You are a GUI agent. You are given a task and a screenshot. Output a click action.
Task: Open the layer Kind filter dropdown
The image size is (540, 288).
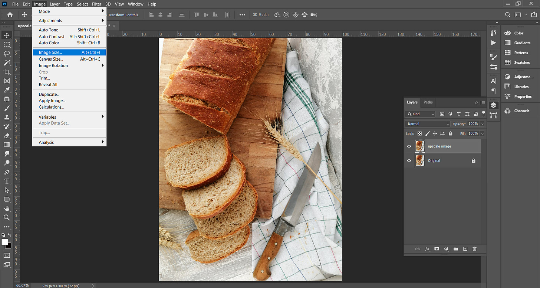tap(420, 114)
